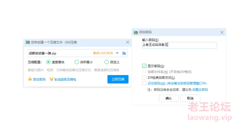Click the folder browse icon beside the filename field
The height and width of the screenshot is (124, 237).
point(124,53)
